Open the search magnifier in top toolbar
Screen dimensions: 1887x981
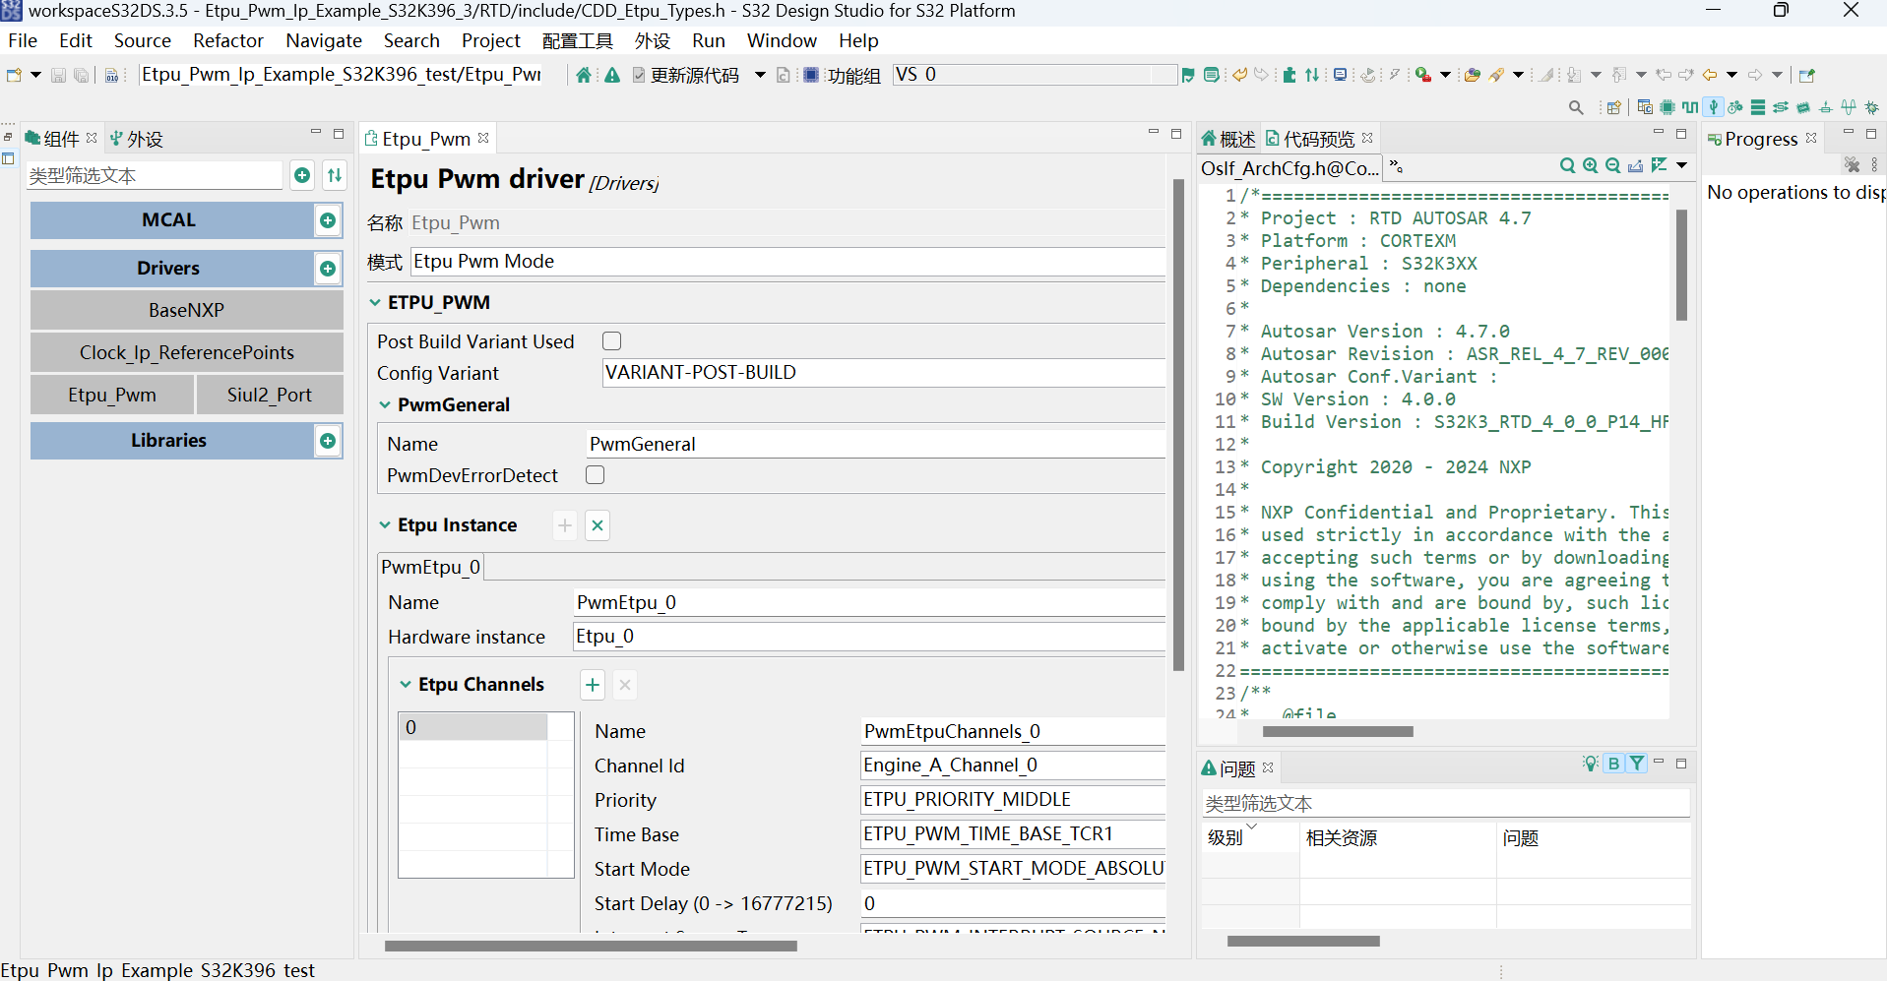(x=1575, y=107)
